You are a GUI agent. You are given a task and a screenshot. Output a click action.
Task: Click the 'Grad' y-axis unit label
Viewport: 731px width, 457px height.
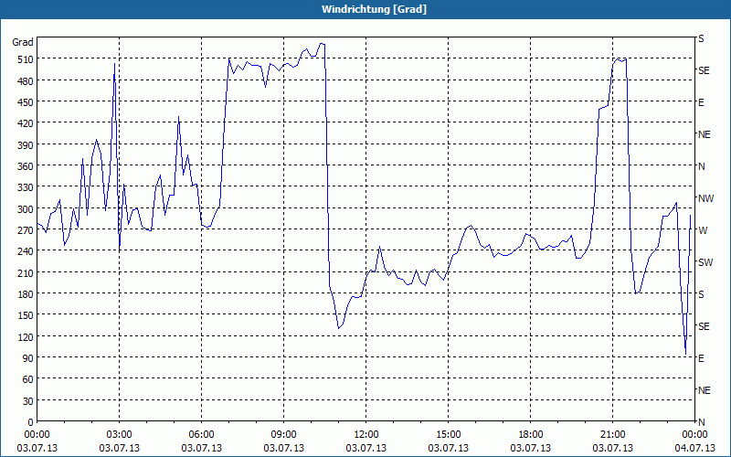(22, 42)
